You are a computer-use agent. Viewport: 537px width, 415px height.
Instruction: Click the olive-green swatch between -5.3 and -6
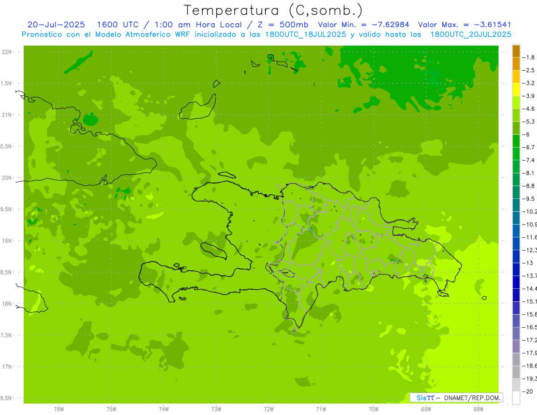tap(516, 128)
